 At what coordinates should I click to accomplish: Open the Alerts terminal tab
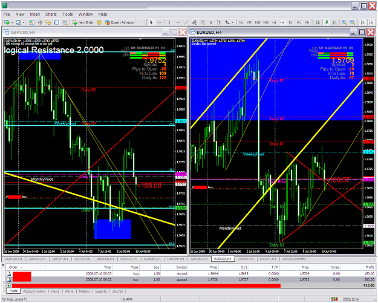[69, 292]
